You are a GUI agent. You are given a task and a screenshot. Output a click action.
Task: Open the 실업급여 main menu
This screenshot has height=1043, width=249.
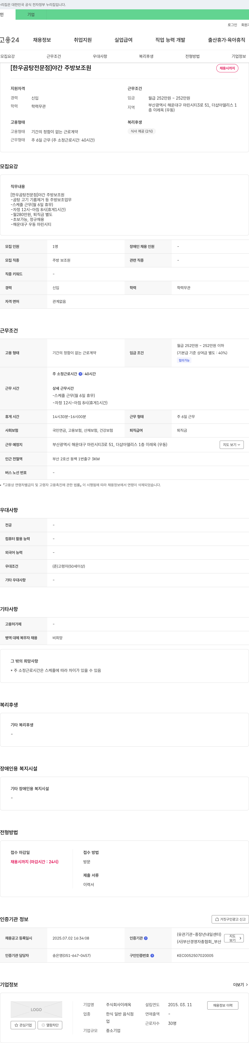click(x=123, y=40)
